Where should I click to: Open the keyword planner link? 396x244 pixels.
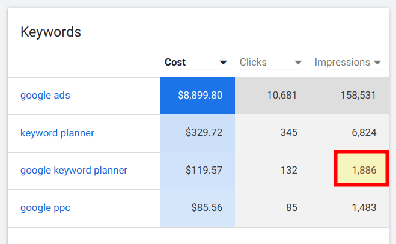pos(57,133)
